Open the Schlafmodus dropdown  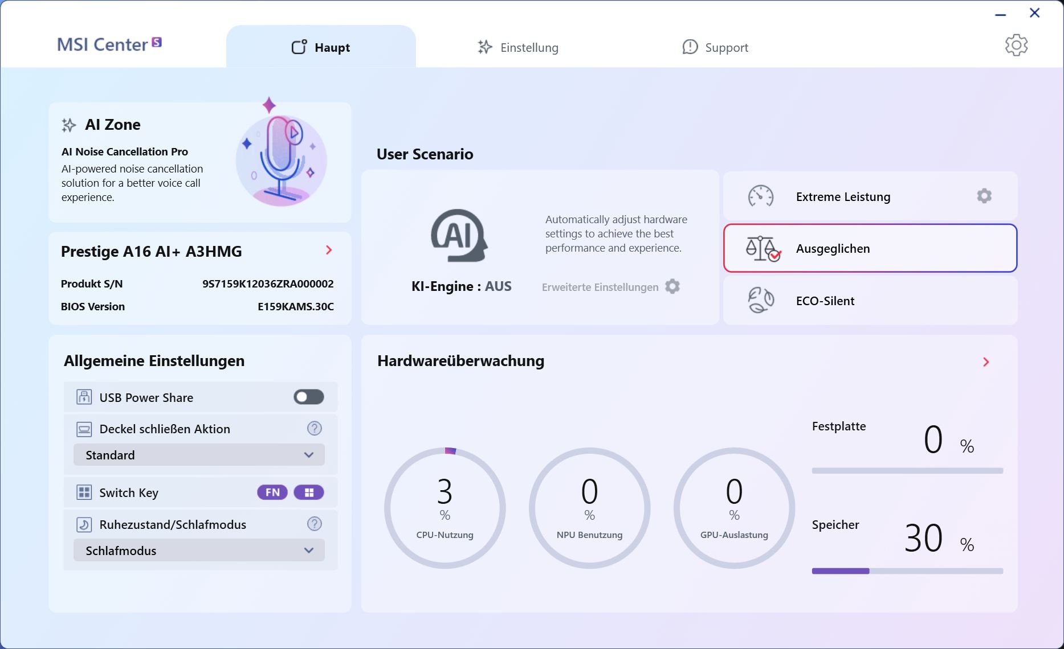[x=199, y=551]
